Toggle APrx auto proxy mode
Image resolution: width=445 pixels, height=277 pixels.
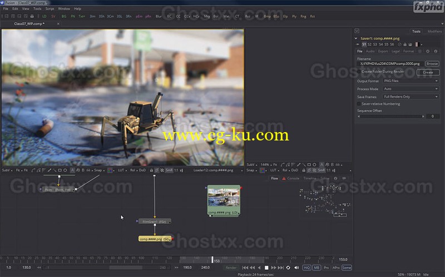tap(336, 268)
